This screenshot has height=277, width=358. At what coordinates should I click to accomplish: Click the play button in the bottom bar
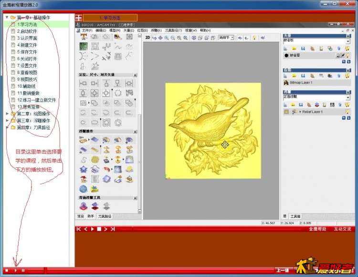tap(16, 270)
